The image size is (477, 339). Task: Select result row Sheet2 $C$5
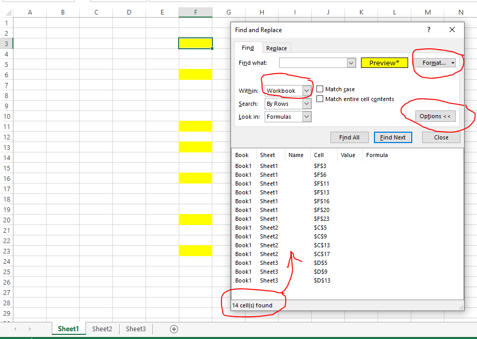[x=348, y=228]
